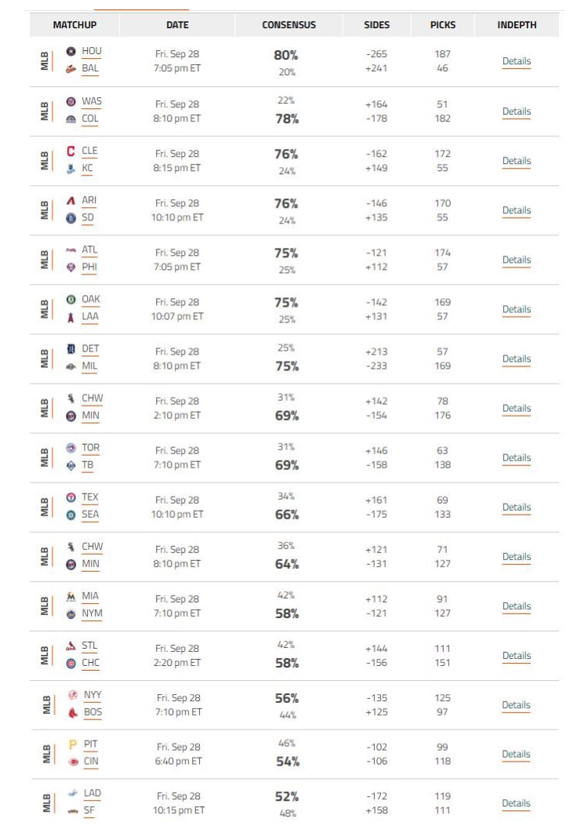Click the DATE column header

[177, 25]
